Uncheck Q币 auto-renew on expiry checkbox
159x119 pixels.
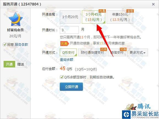61,77
